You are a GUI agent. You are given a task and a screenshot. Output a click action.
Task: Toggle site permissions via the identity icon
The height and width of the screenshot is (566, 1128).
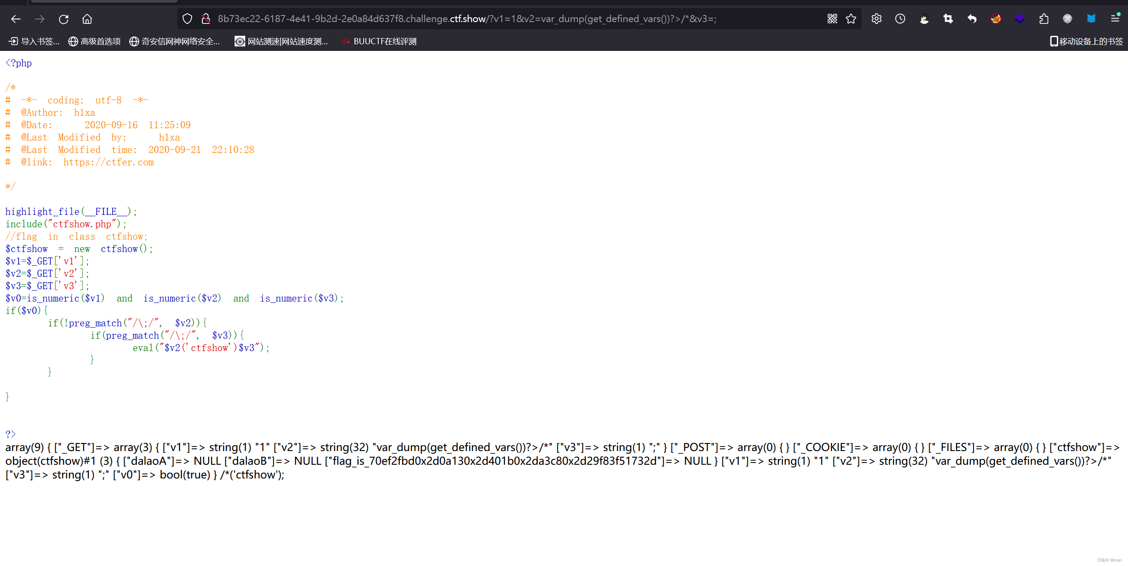coord(205,19)
